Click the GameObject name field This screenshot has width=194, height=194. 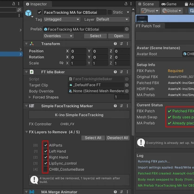click(75, 13)
